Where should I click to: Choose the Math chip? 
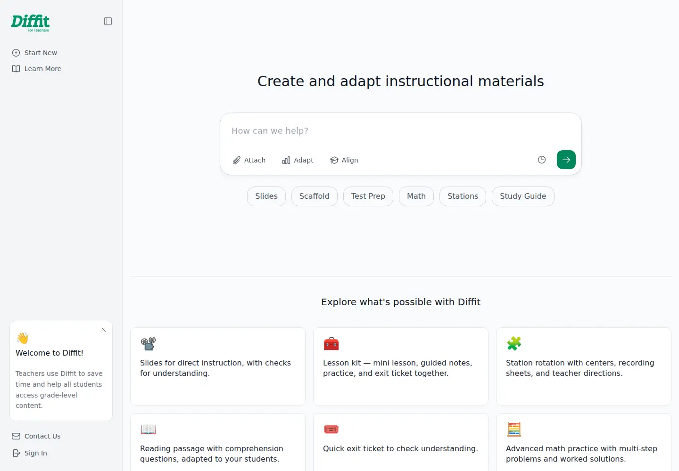pyautogui.click(x=416, y=196)
